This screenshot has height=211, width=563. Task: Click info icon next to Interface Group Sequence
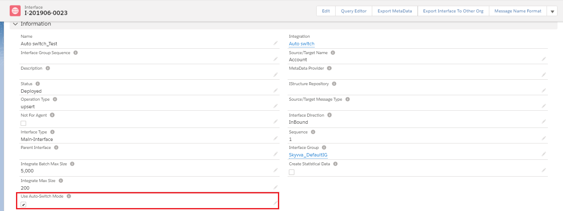(75, 53)
